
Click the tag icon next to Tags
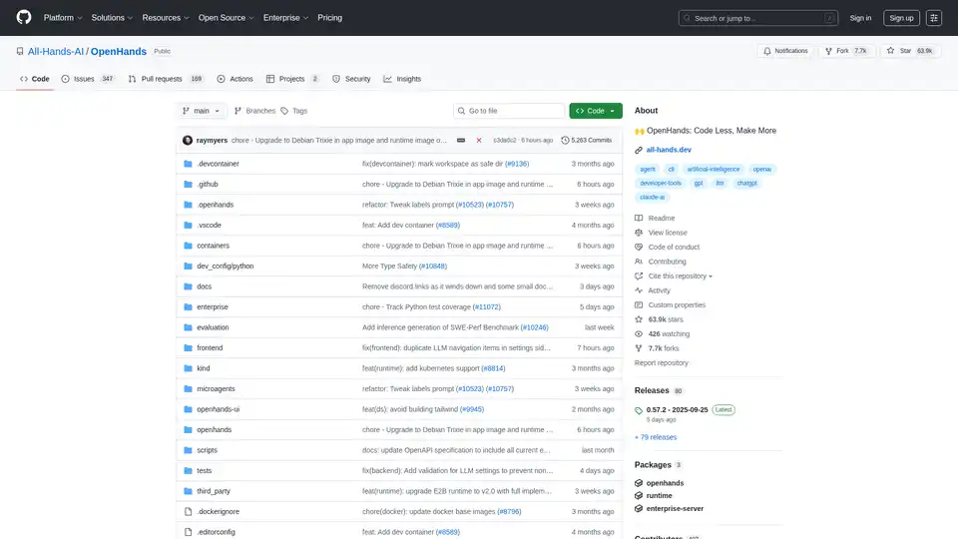284,111
